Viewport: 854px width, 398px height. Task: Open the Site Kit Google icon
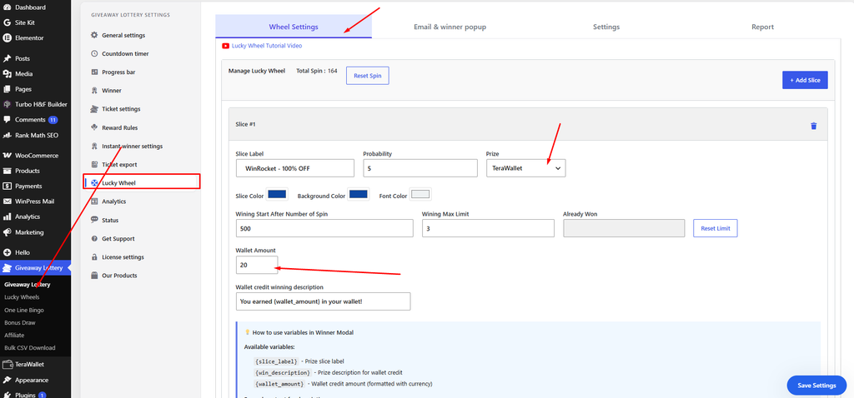[x=7, y=22]
